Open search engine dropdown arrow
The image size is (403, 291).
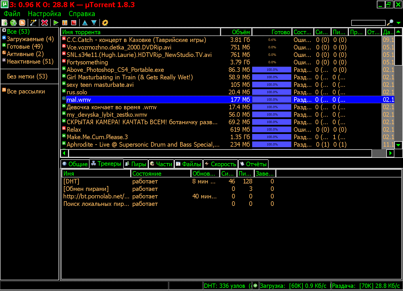[398, 23]
